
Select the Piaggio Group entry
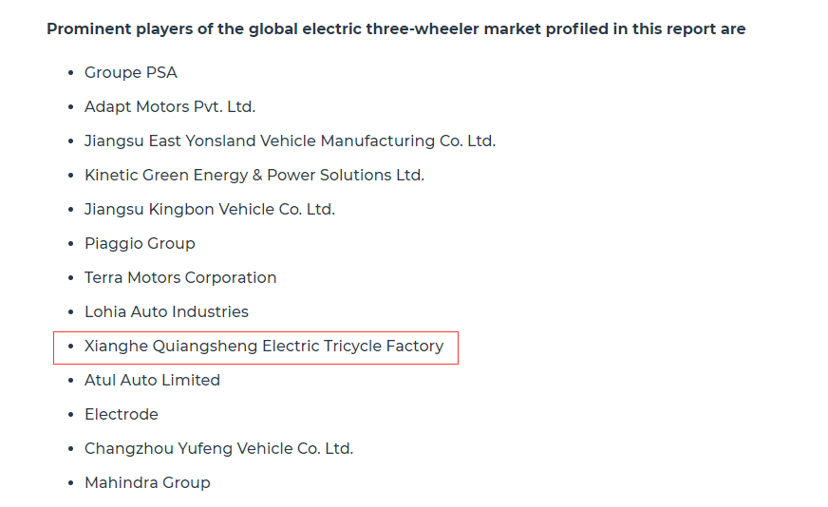click(x=140, y=243)
